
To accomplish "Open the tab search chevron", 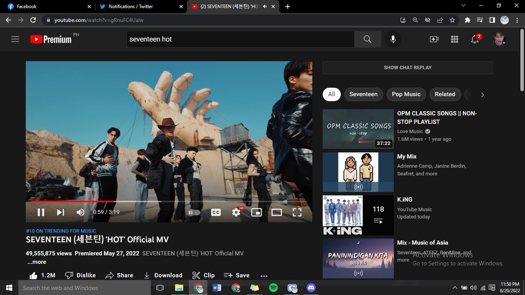I will click(x=464, y=6).
